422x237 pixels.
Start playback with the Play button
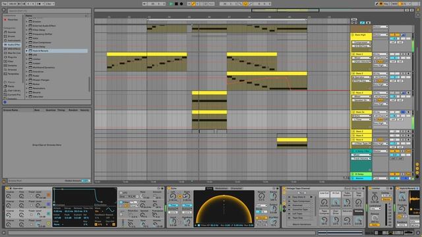tap(171, 4)
